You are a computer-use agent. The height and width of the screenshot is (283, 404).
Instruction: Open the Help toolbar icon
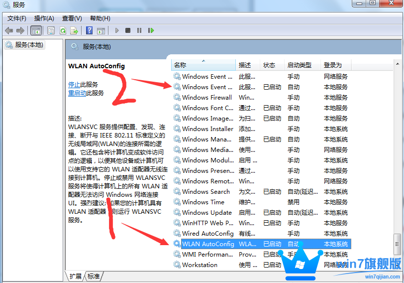pyautogui.click(x=90, y=30)
